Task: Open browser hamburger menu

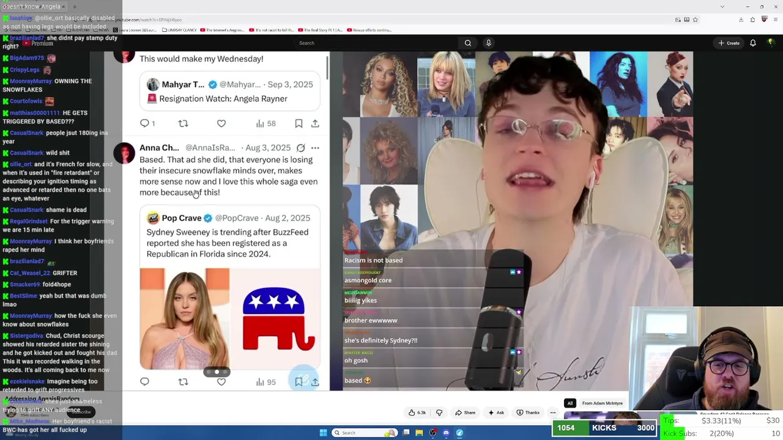Action: coord(775,20)
